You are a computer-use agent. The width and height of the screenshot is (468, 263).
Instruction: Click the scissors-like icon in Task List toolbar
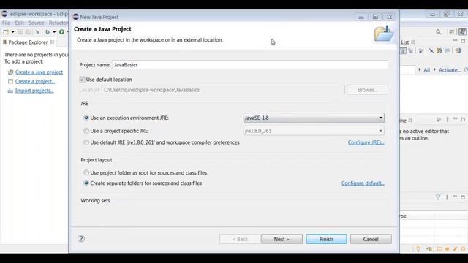coord(431,51)
